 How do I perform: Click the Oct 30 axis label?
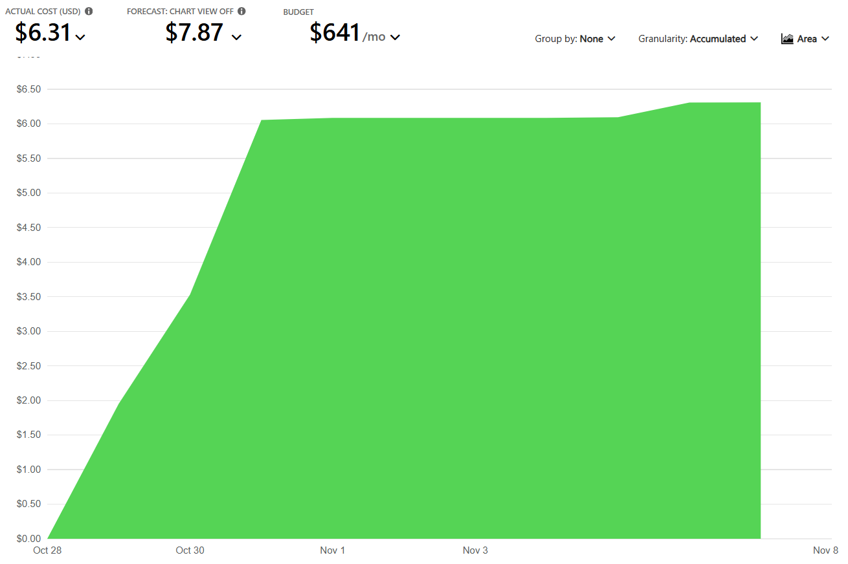pyautogui.click(x=190, y=550)
